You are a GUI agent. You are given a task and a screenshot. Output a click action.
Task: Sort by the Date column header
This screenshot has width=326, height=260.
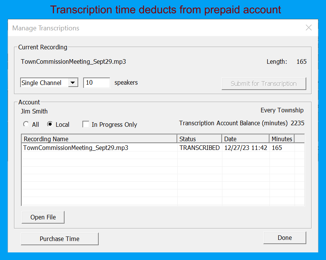(245, 139)
